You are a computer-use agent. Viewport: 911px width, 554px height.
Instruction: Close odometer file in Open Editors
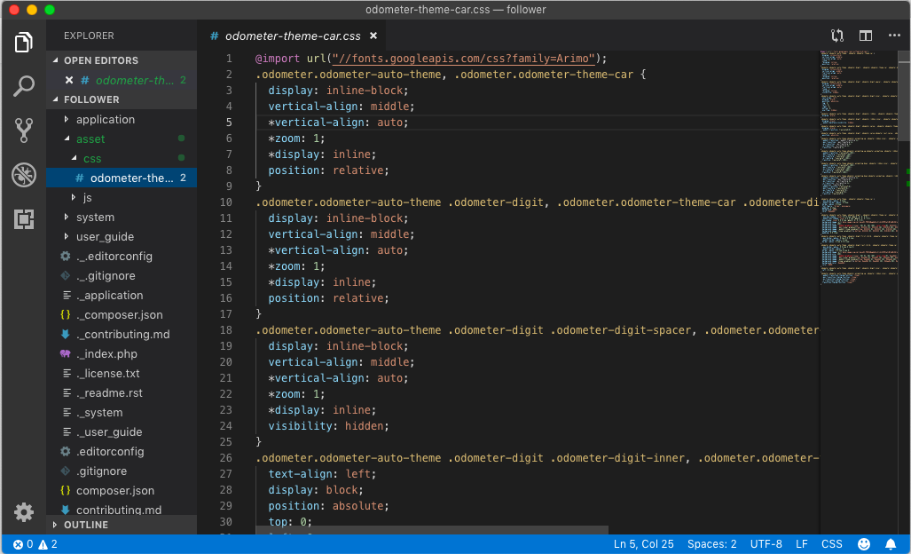pyautogui.click(x=69, y=80)
